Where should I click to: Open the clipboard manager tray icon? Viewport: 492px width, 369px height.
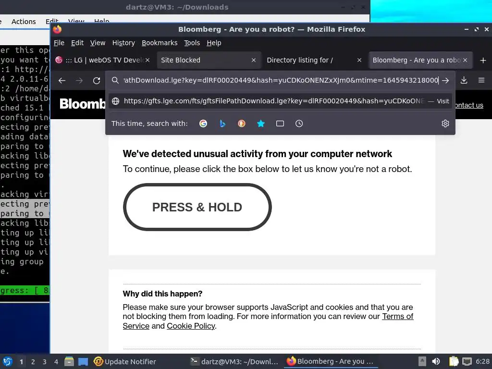(x=454, y=361)
